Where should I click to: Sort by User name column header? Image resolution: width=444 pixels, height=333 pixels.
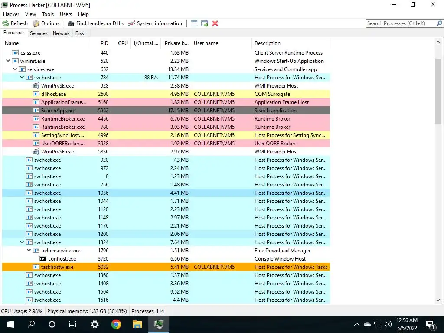point(221,43)
